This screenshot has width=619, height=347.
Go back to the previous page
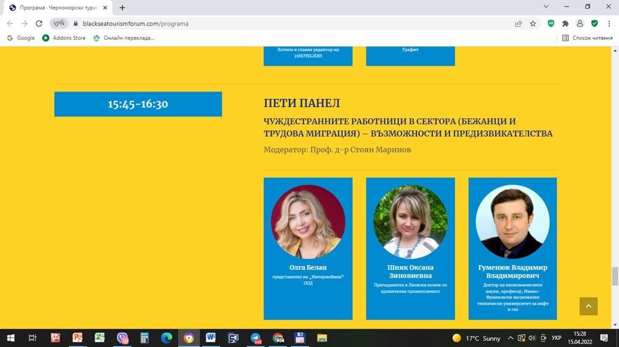coord(10,24)
